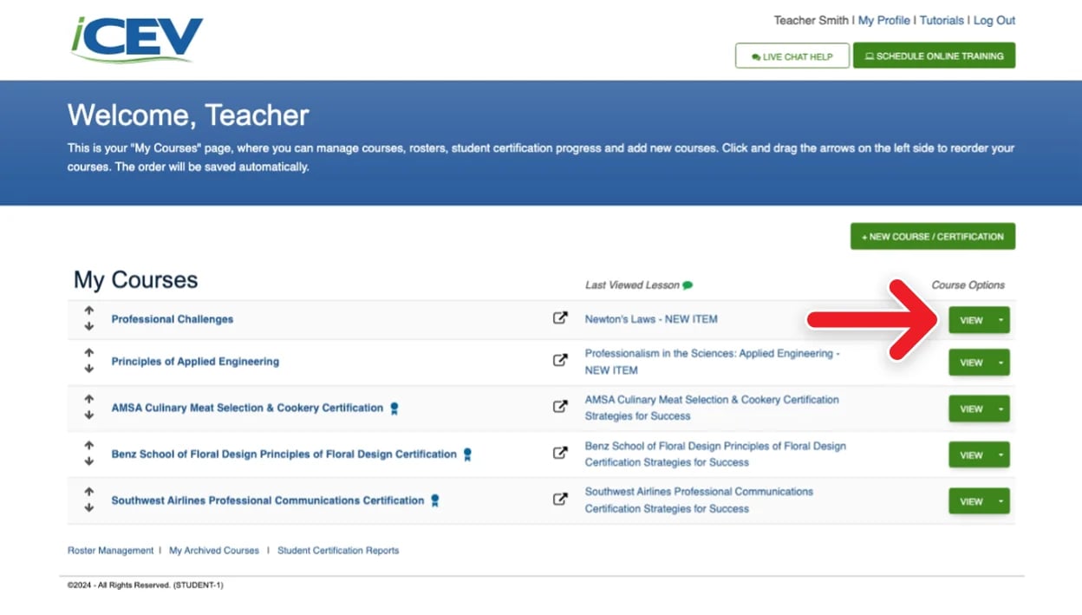Move Benz School of Floral Design up
The width and height of the screenshot is (1082, 615).
pos(88,445)
